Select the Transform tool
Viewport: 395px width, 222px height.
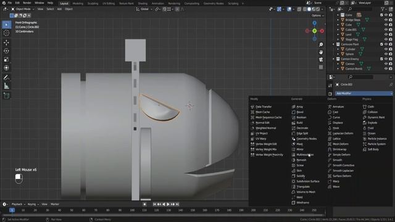(7, 68)
